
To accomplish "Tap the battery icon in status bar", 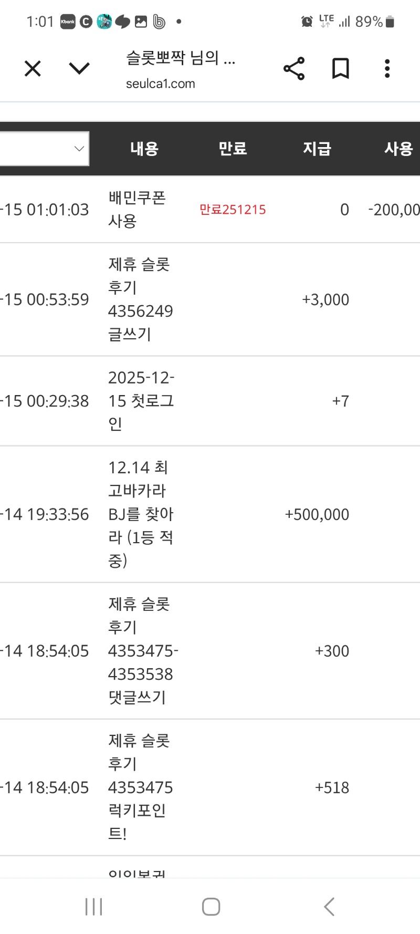I will pos(390,22).
